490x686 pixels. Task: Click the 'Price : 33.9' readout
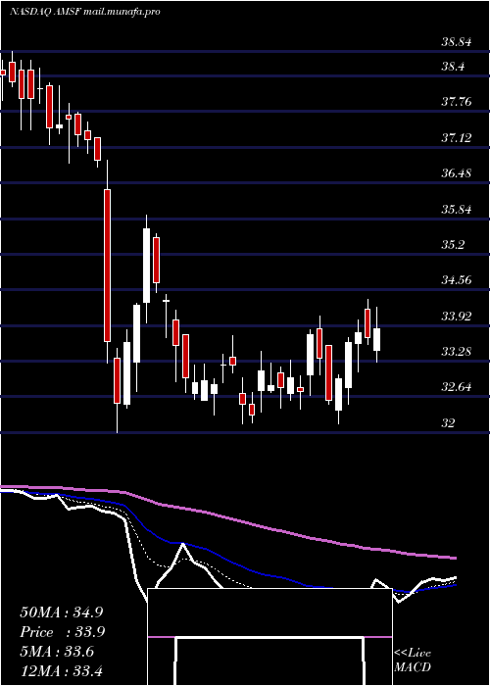(x=63, y=632)
